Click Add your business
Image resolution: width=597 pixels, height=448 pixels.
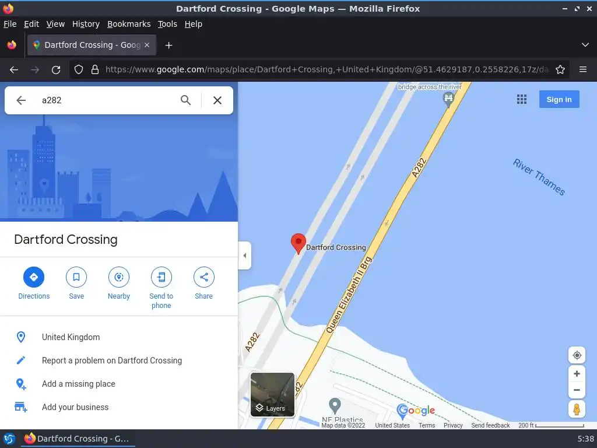click(x=75, y=407)
